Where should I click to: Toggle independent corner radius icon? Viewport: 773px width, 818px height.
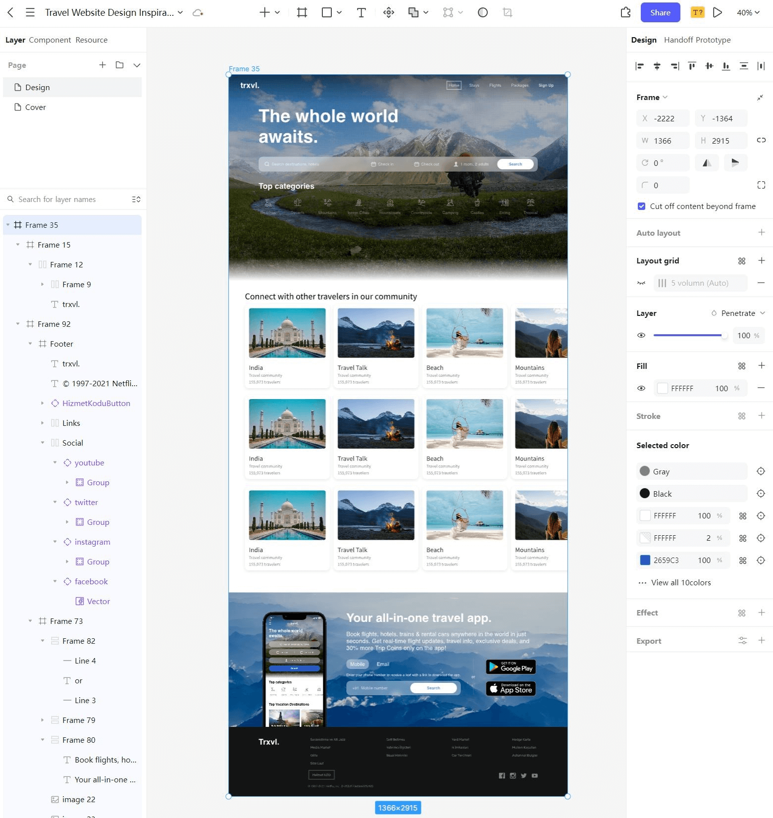(x=761, y=185)
